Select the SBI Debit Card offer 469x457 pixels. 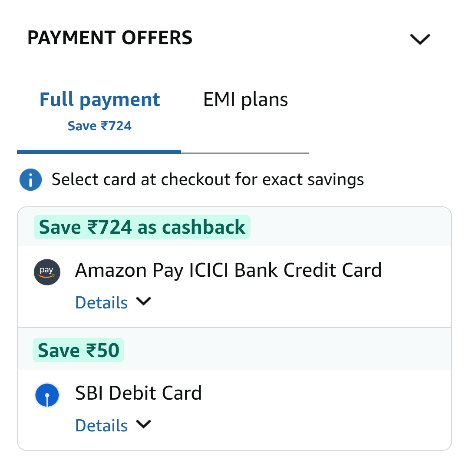pos(138,393)
